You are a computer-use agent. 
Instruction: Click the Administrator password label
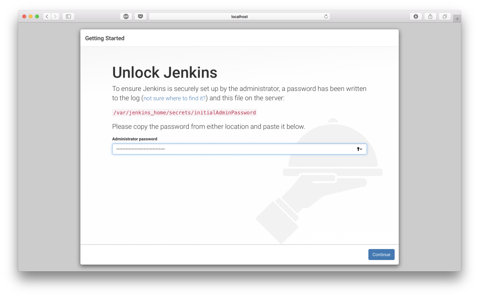point(135,139)
